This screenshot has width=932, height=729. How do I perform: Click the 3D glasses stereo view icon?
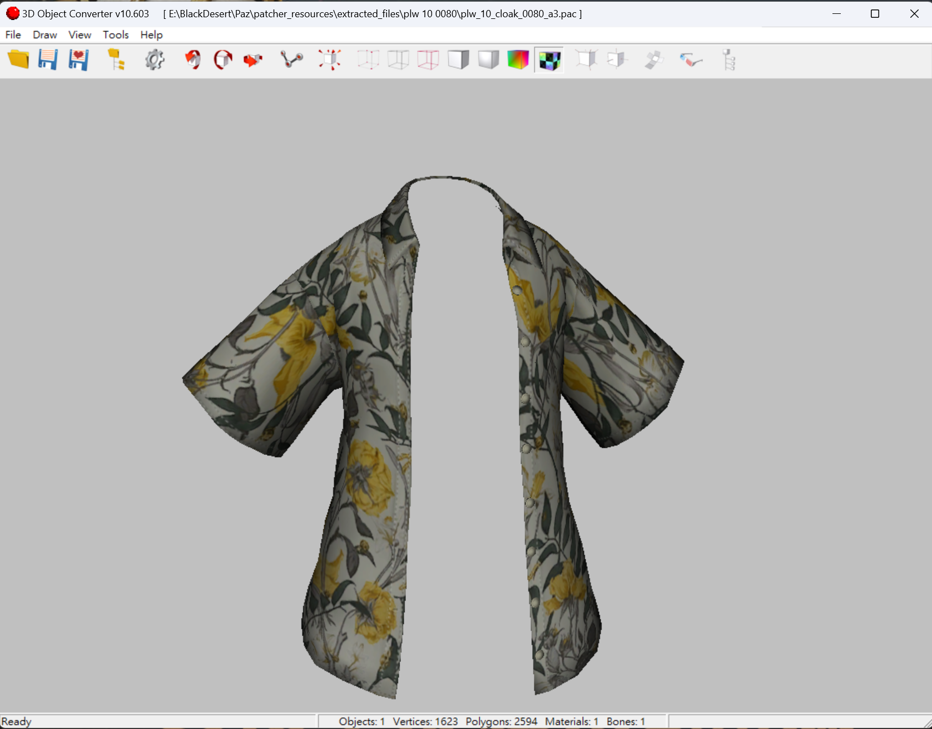coord(691,59)
